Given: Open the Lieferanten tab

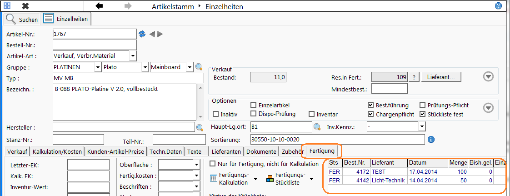Looking at the screenshot, I should click(x=226, y=151).
